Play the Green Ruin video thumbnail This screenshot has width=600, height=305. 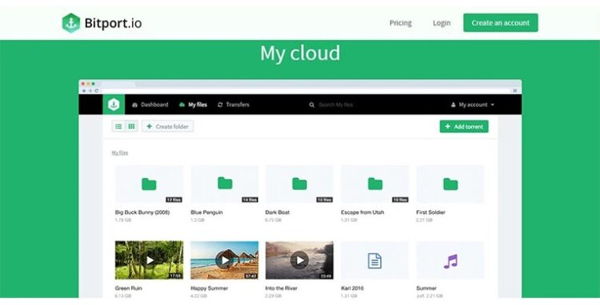click(x=150, y=260)
